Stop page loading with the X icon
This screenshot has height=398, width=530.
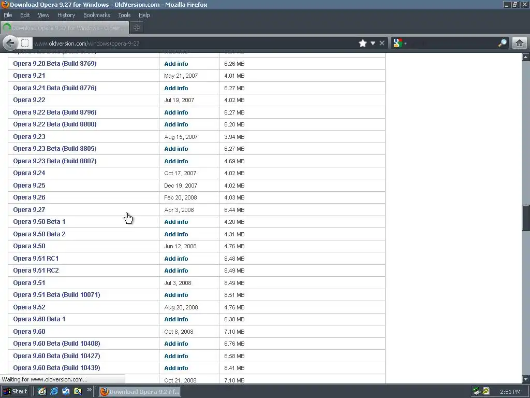tap(382, 44)
